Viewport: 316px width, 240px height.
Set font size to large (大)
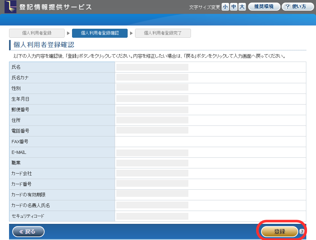tap(242, 7)
